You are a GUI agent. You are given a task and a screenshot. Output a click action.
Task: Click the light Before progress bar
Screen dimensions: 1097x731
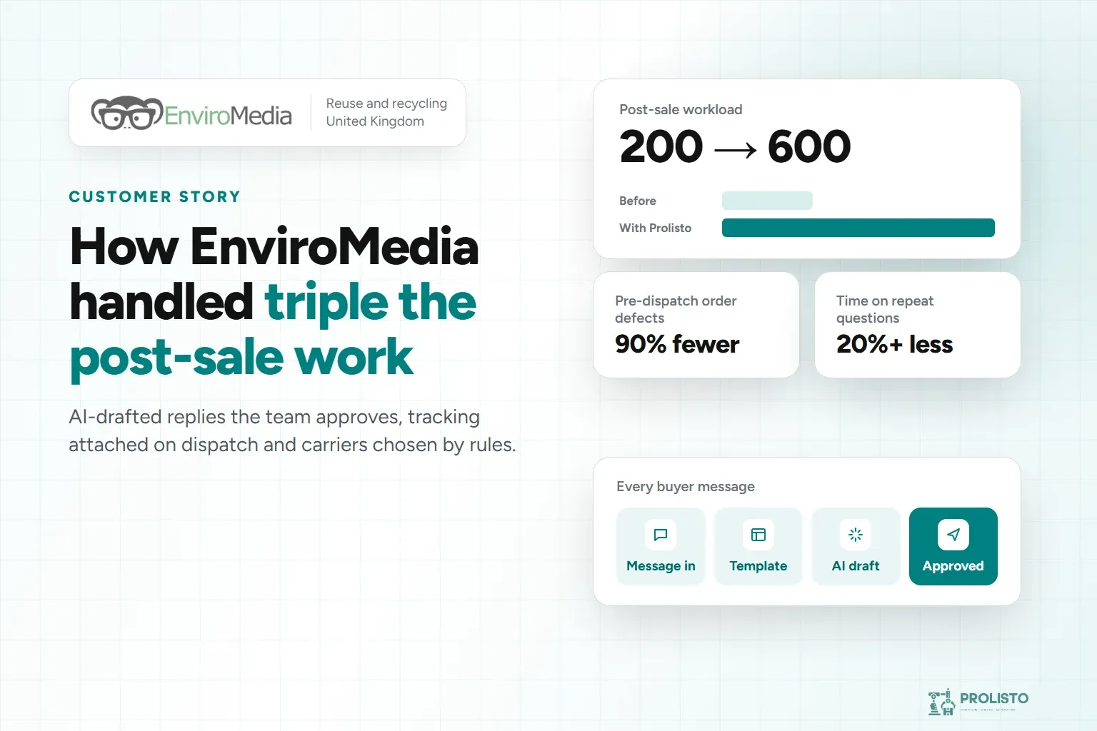pyautogui.click(x=767, y=201)
